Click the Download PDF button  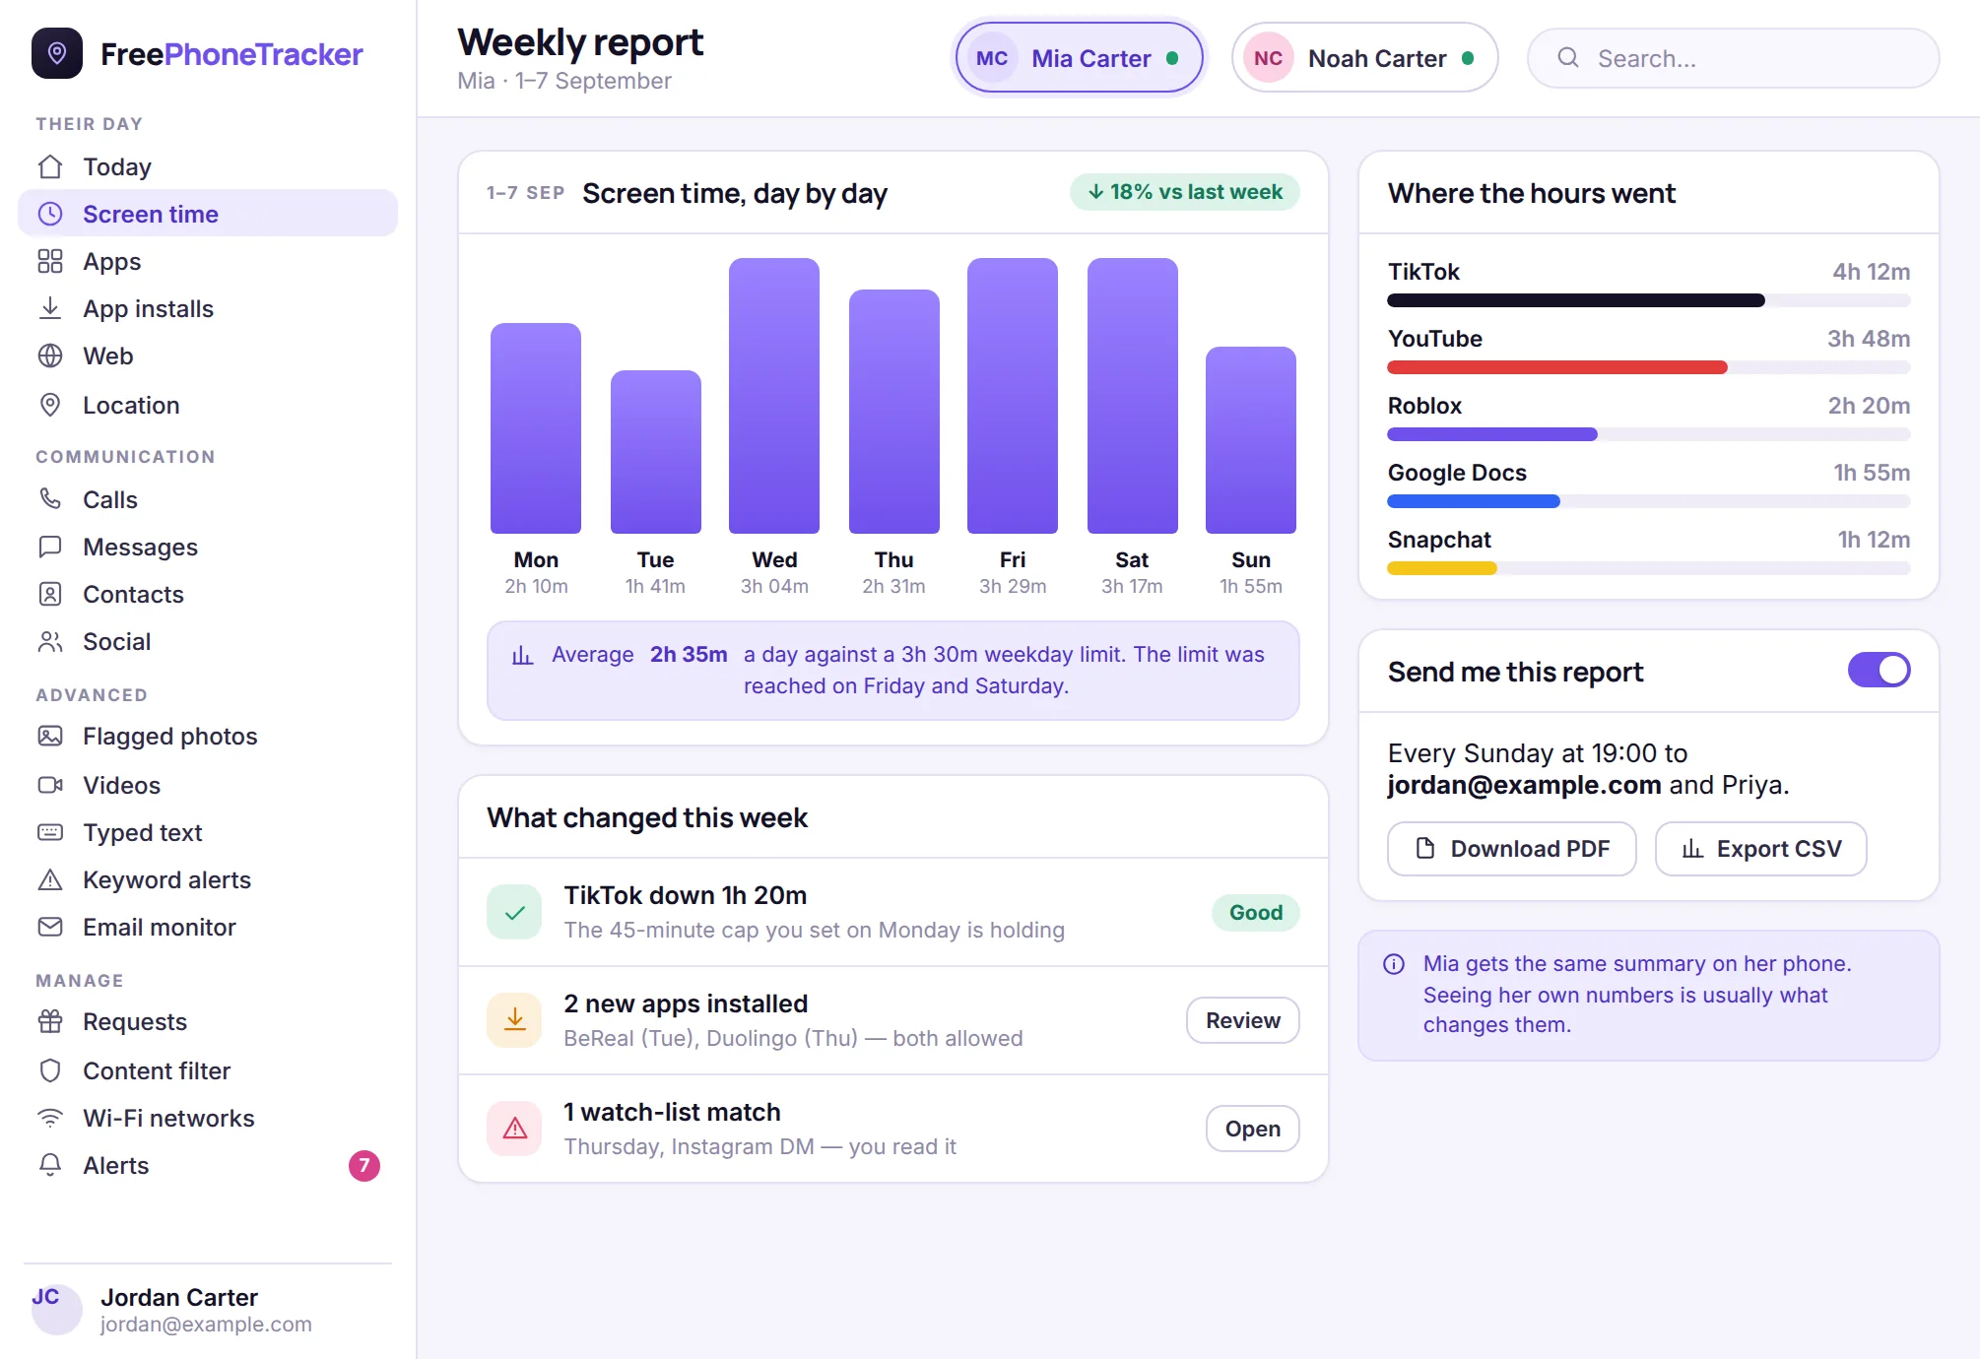(1512, 849)
